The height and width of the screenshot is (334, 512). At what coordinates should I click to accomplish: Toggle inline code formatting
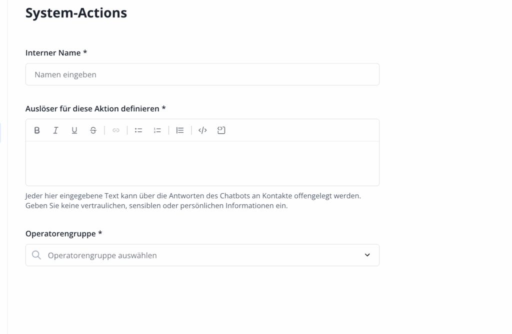pyautogui.click(x=202, y=130)
